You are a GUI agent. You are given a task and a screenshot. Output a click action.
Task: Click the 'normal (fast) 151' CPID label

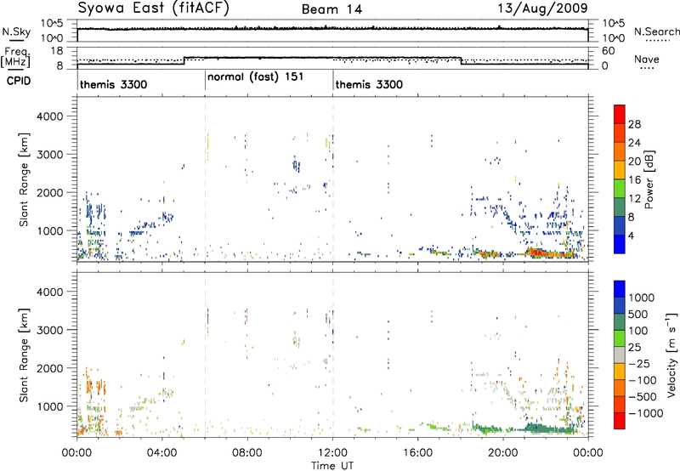point(256,77)
